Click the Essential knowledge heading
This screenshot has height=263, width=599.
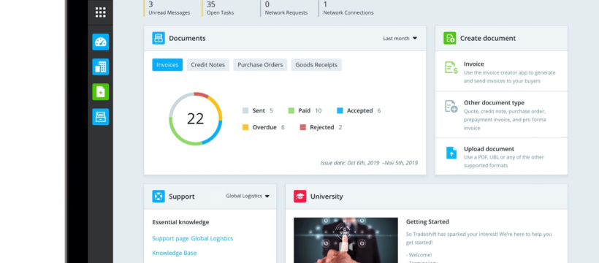pos(180,222)
